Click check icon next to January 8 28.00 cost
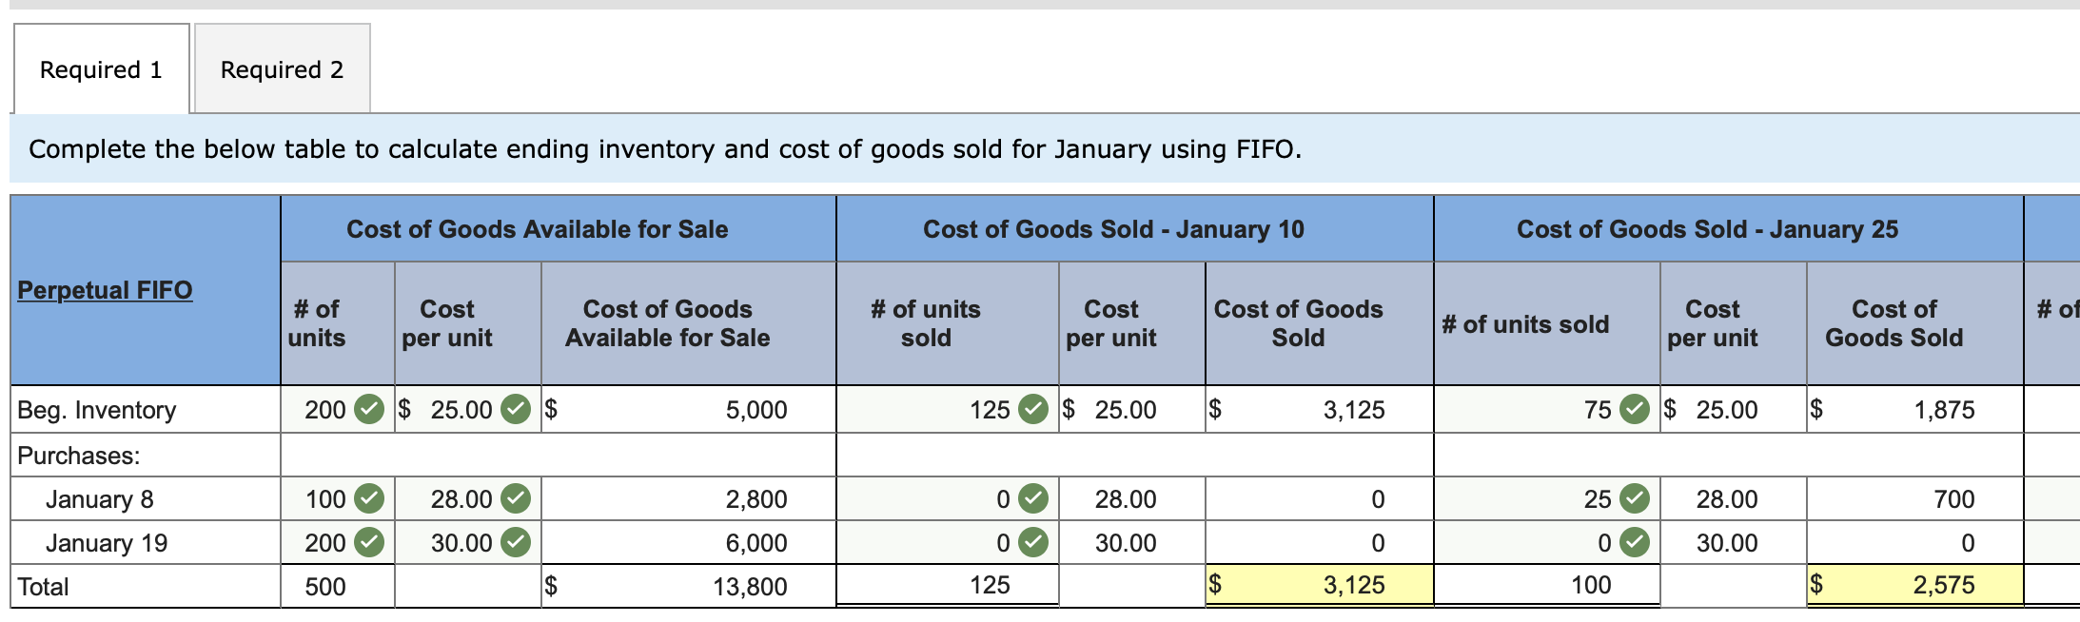Screen dimensions: 2080x622 click(516, 498)
